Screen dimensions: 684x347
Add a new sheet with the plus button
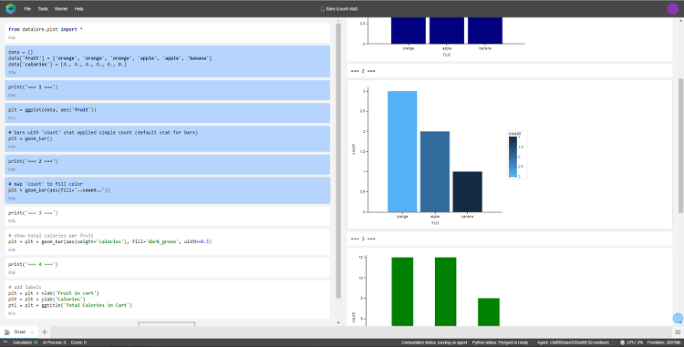(44, 332)
